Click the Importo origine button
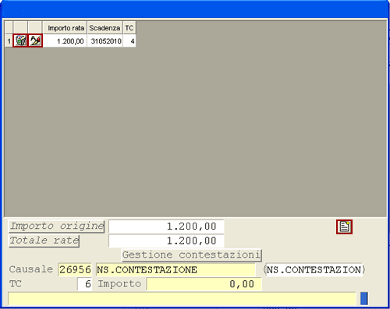The height and width of the screenshot is (309, 390). (x=57, y=226)
